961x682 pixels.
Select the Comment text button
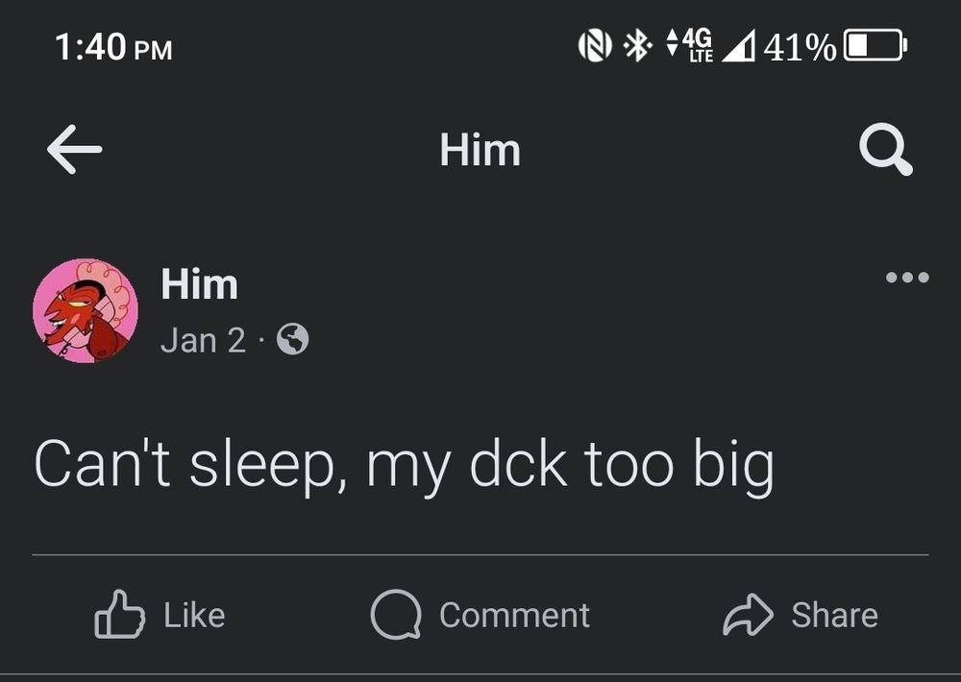coord(514,615)
